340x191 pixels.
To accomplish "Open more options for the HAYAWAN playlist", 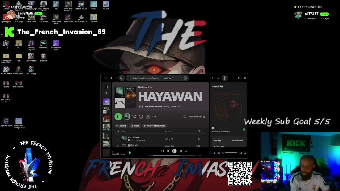I will [154, 116].
